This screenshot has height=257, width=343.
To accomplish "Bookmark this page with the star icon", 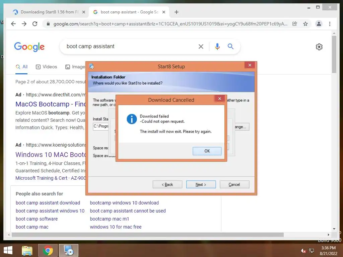I will [305, 24].
